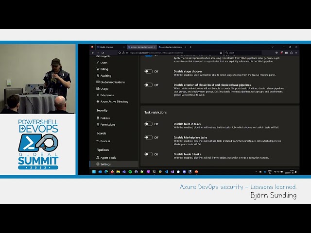Click the taskbar clock and date
The image size is (311, 233).
click(289, 172)
